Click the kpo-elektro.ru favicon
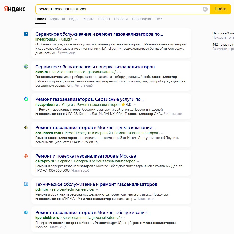 (26, 212)
